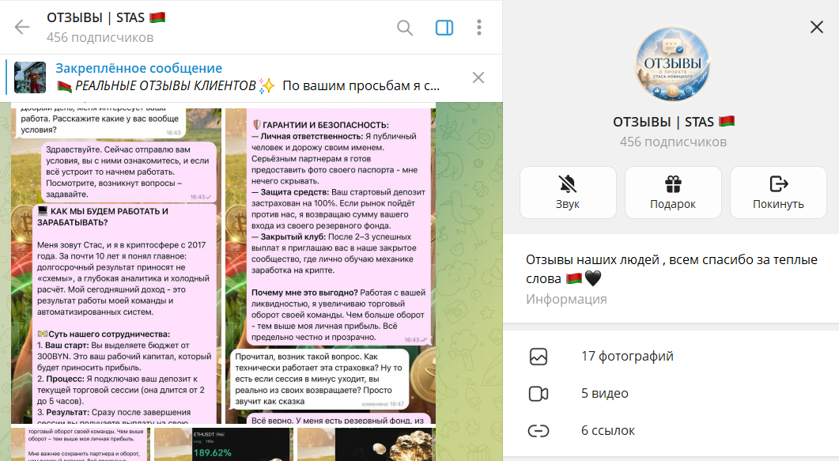Open the 5 видео media list
This screenshot has height=461, width=839.
(671, 394)
